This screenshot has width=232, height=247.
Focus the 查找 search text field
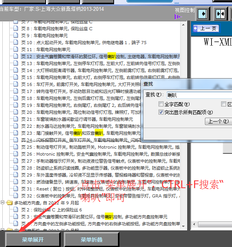[x=199, y=95]
